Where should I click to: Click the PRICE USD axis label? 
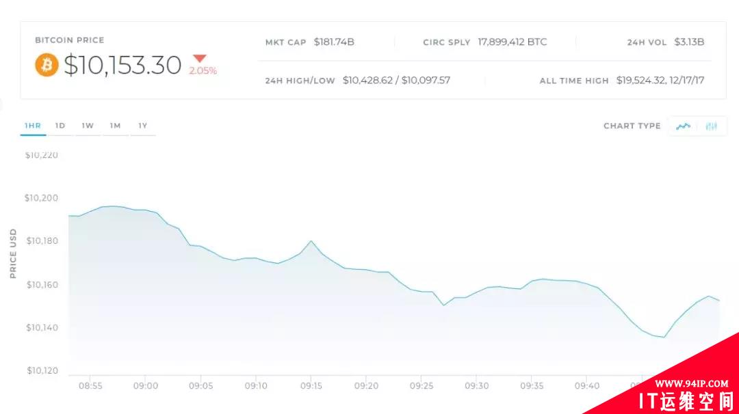[13, 253]
